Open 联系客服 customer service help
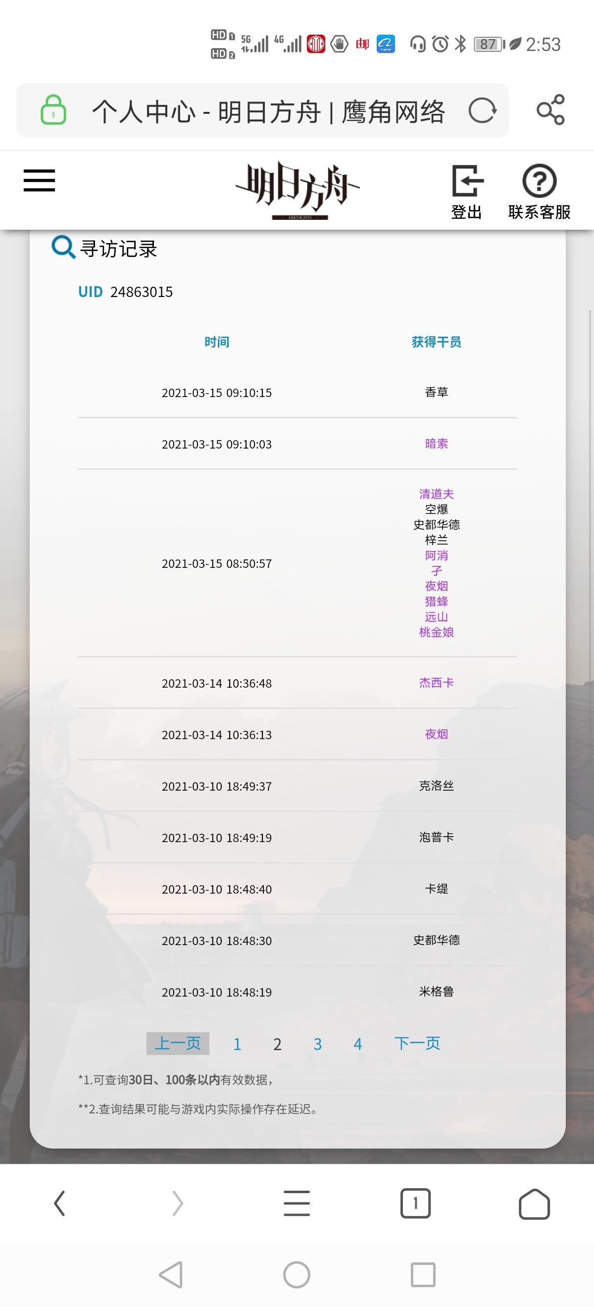The image size is (594, 1307). click(539, 191)
